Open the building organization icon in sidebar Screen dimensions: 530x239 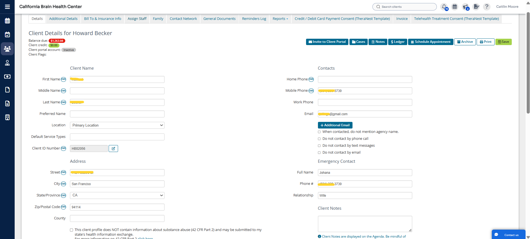pyautogui.click(x=7, y=117)
